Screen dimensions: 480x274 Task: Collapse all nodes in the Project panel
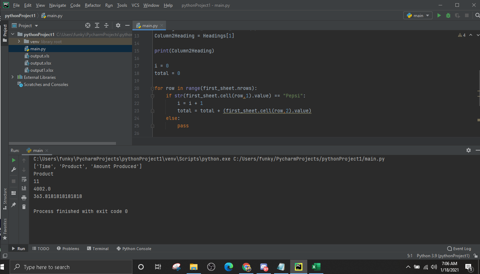(106, 25)
